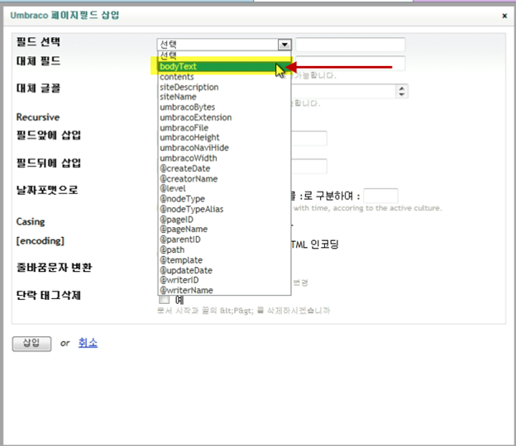Select umbracoWidth option
Image resolution: width=516 pixels, height=446 pixels.
coord(224,158)
